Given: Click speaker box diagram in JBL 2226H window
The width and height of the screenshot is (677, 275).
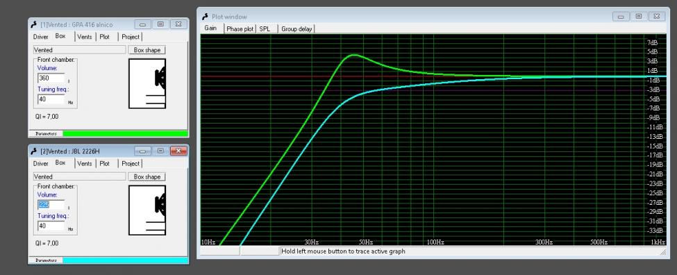Looking at the screenshot, I should tap(147, 210).
